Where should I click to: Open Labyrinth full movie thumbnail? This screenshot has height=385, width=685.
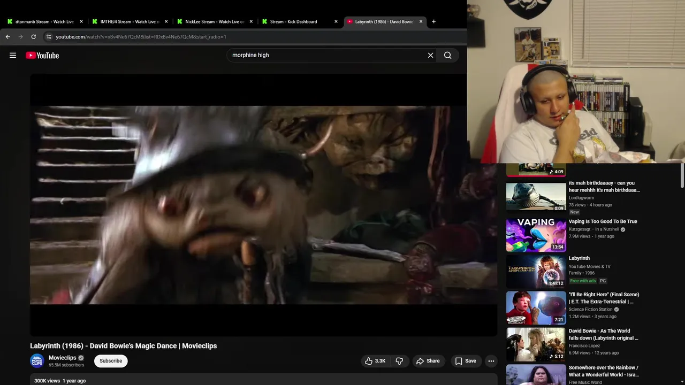[536, 271]
